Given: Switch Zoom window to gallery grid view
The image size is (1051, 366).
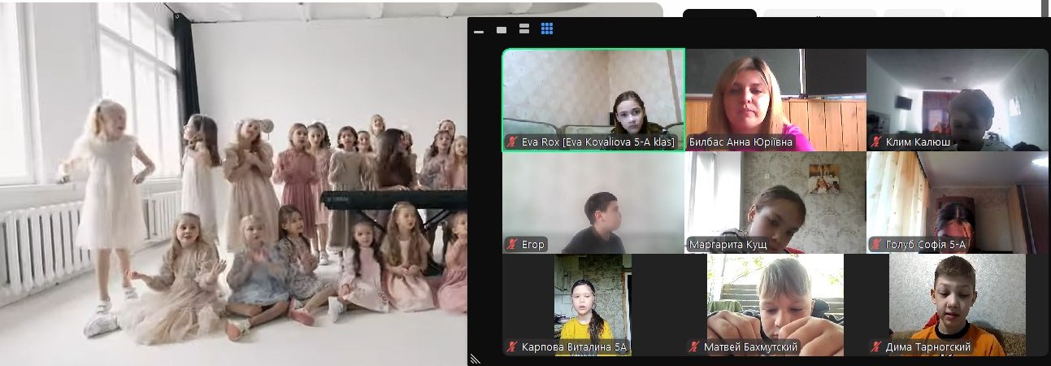Looking at the screenshot, I should 547,28.
